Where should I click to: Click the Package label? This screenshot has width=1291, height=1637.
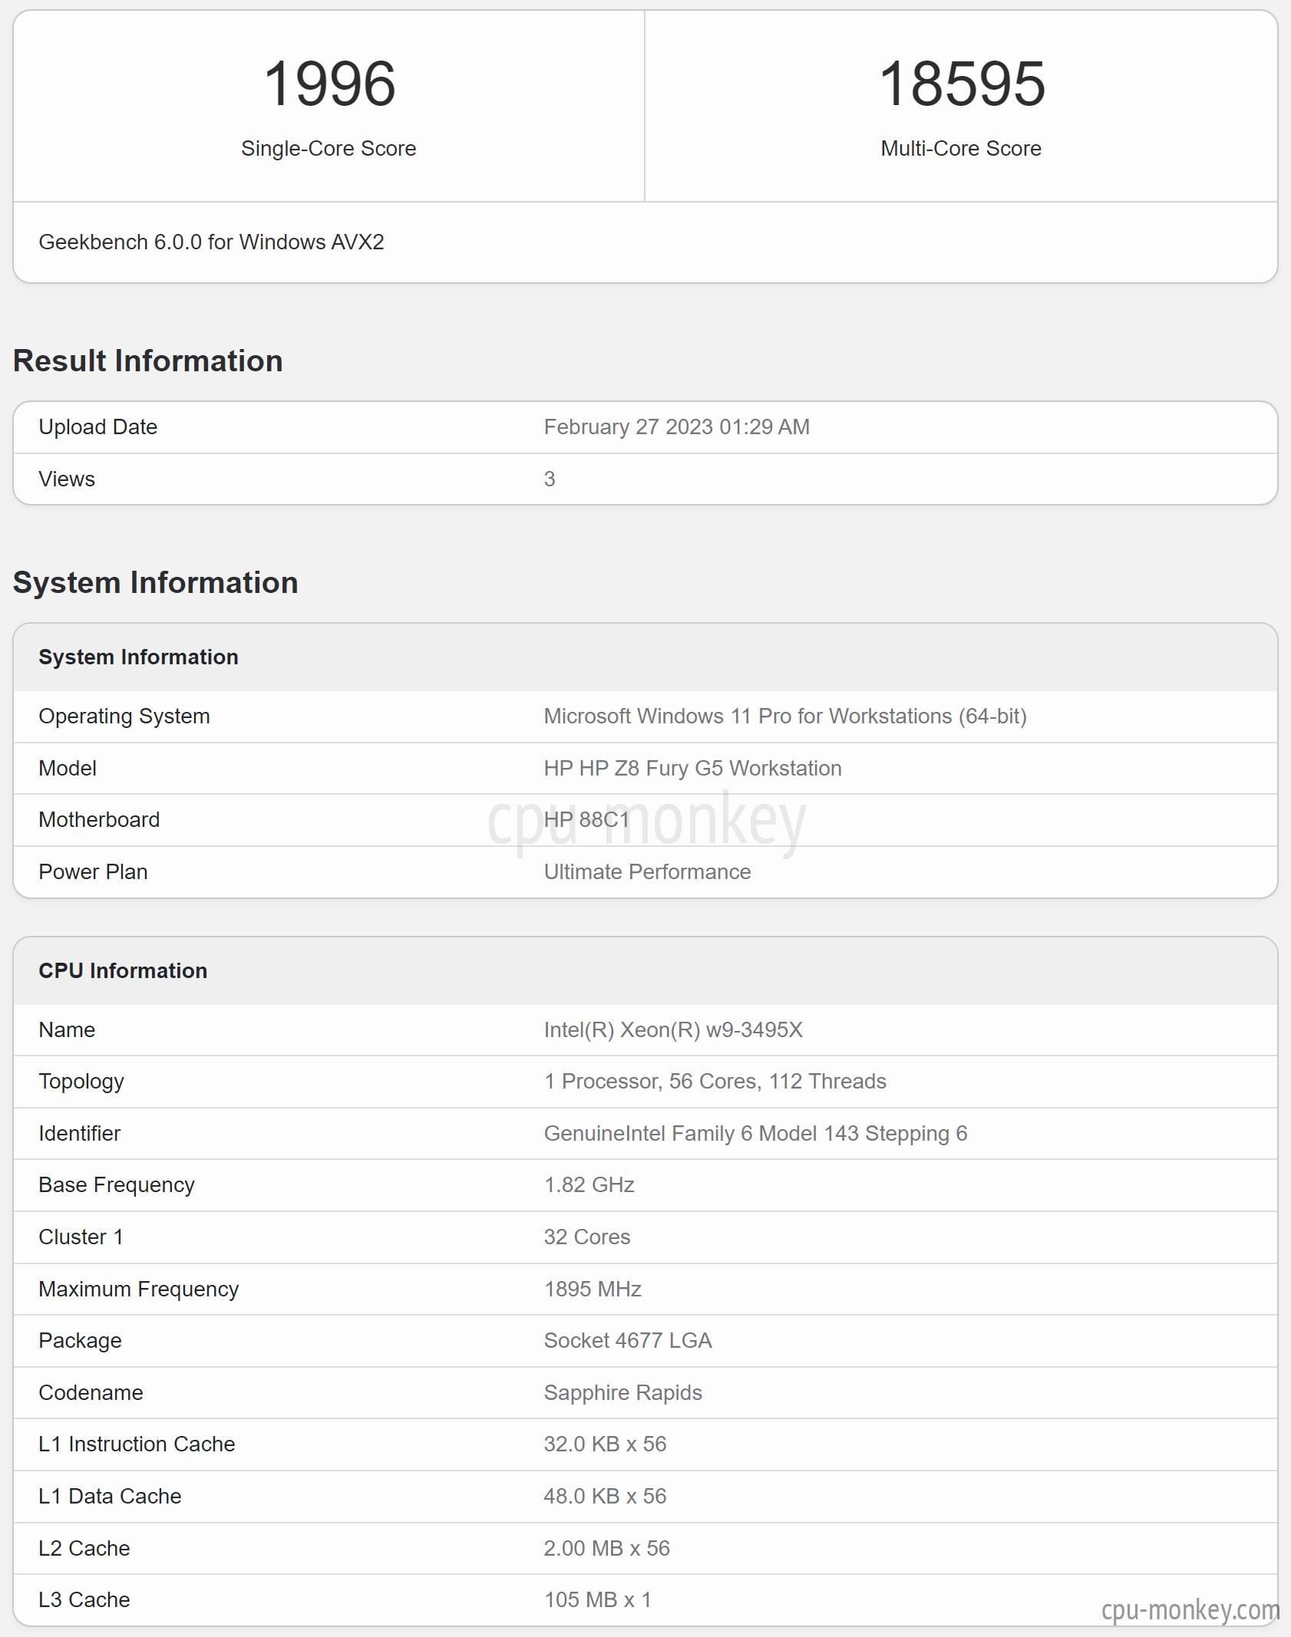click(80, 1340)
